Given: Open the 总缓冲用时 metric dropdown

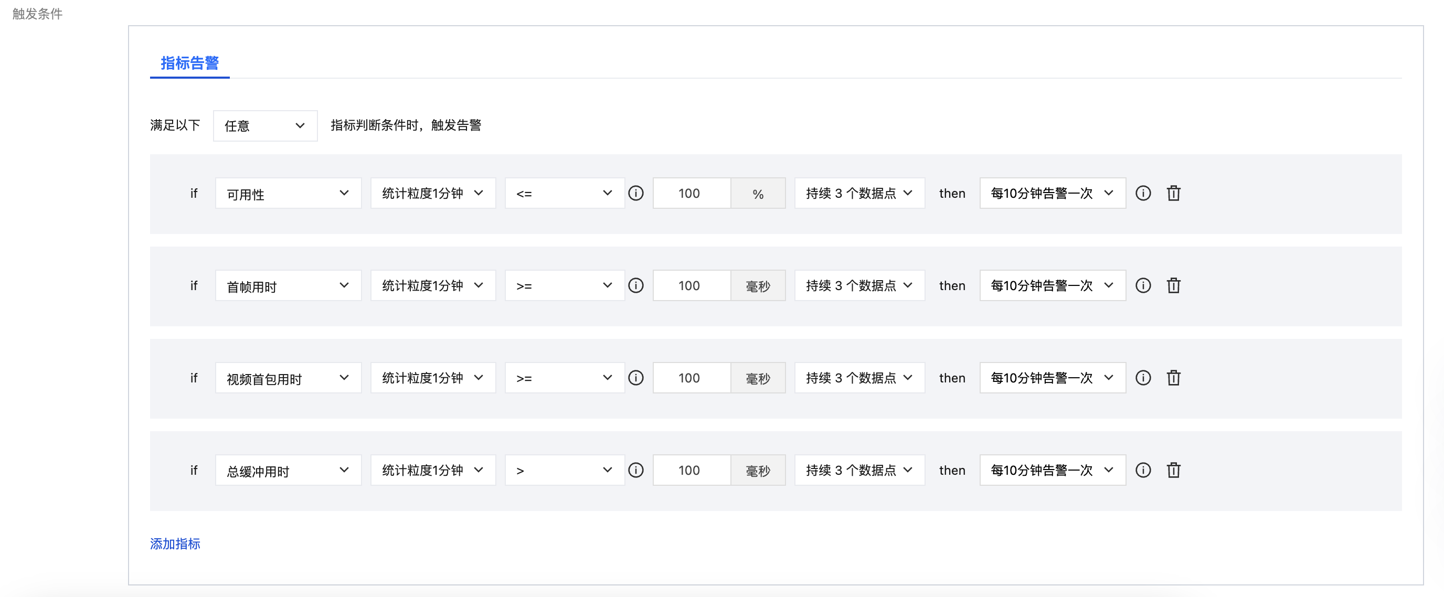Looking at the screenshot, I should coord(288,471).
